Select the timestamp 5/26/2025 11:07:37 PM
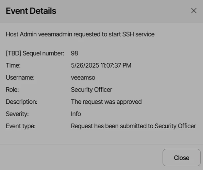 click(101, 65)
